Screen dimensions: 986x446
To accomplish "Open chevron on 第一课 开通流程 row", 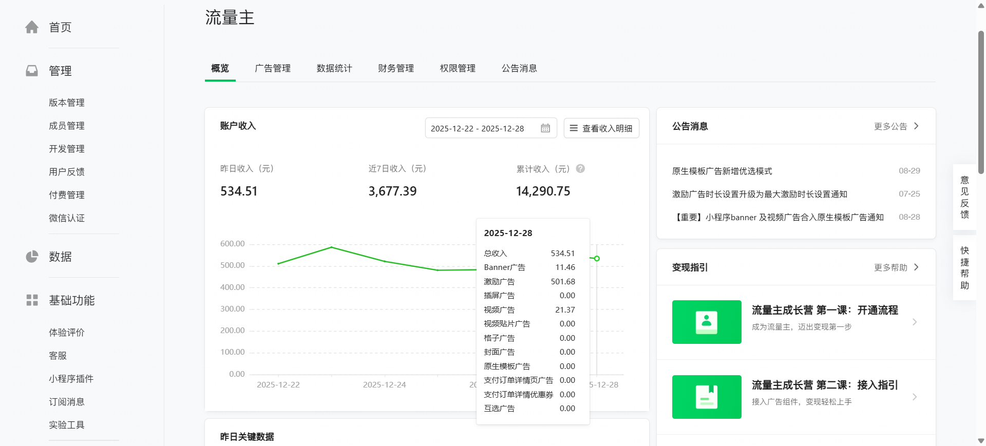I will point(915,322).
